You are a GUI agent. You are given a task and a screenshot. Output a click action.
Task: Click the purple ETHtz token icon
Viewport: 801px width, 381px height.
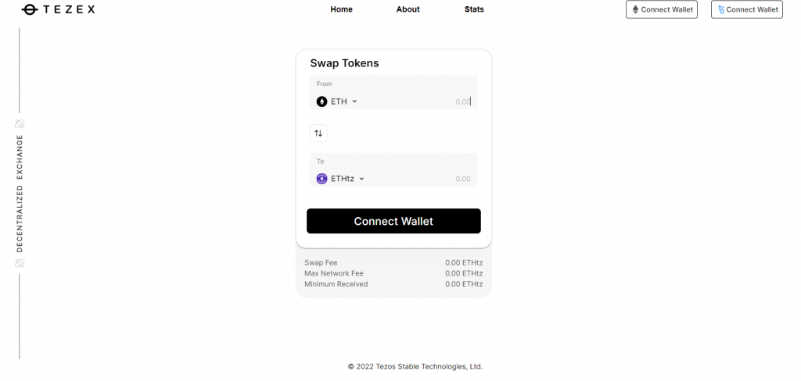coord(321,179)
